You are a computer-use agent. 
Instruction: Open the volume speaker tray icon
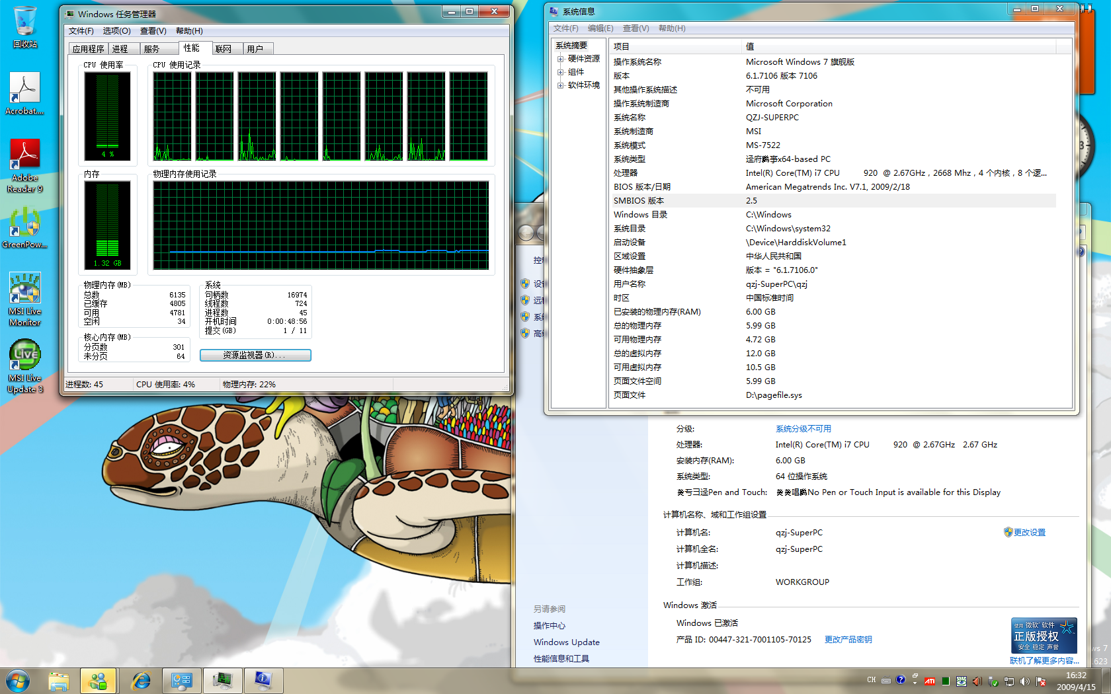pos(1025,681)
